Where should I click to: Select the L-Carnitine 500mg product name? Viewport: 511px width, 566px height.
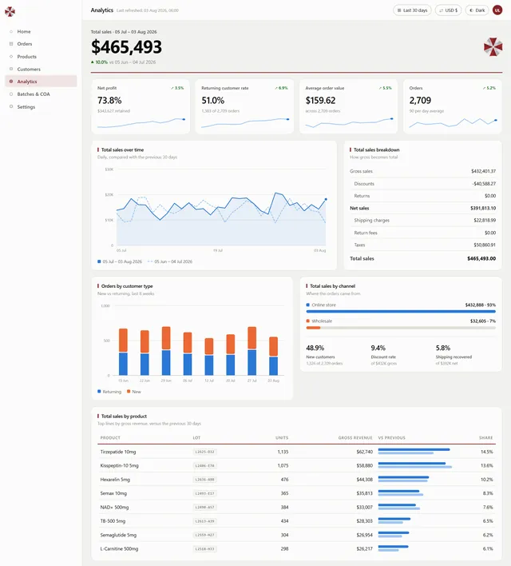pos(119,548)
